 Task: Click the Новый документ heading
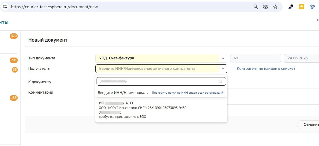click(48, 40)
